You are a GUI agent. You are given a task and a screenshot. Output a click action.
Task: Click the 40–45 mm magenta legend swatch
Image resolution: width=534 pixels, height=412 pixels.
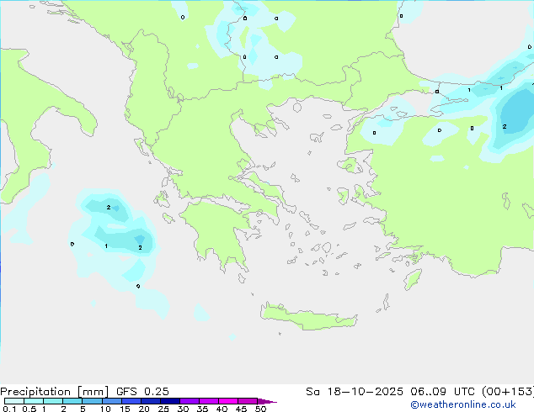228,401
